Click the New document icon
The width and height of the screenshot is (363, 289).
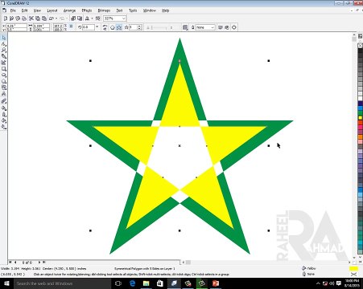pyautogui.click(x=5, y=18)
